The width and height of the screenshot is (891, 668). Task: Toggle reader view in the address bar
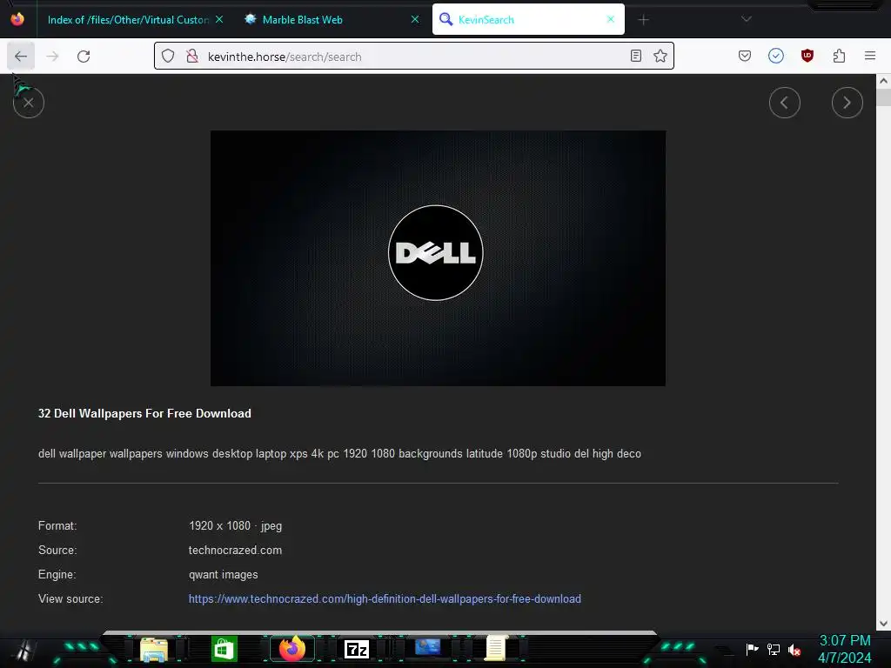pos(636,56)
